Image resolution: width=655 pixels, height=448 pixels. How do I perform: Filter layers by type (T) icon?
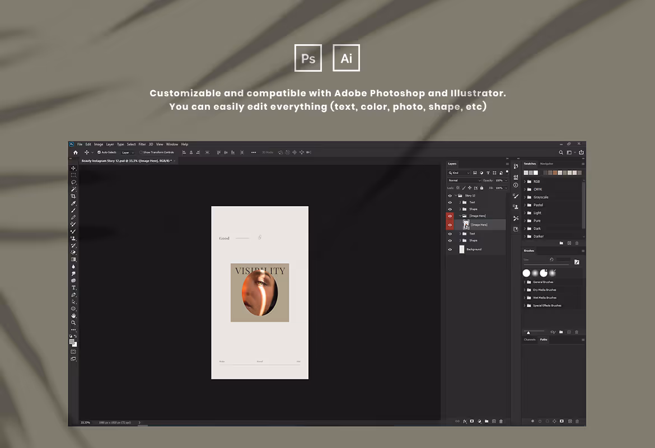click(488, 172)
